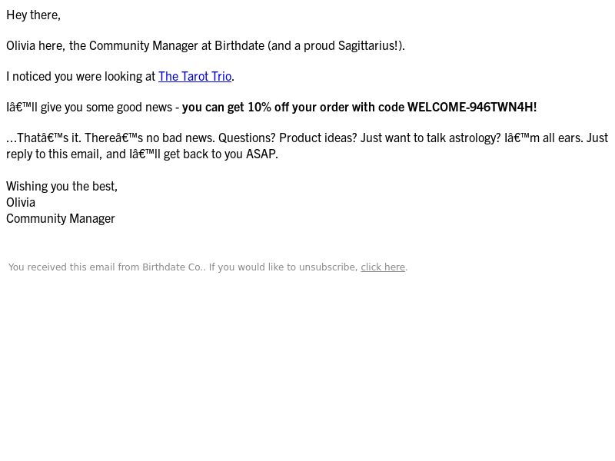The width and height of the screenshot is (615, 461).
Task: Click the unsubscribe "click here" link
Action: [x=383, y=267]
